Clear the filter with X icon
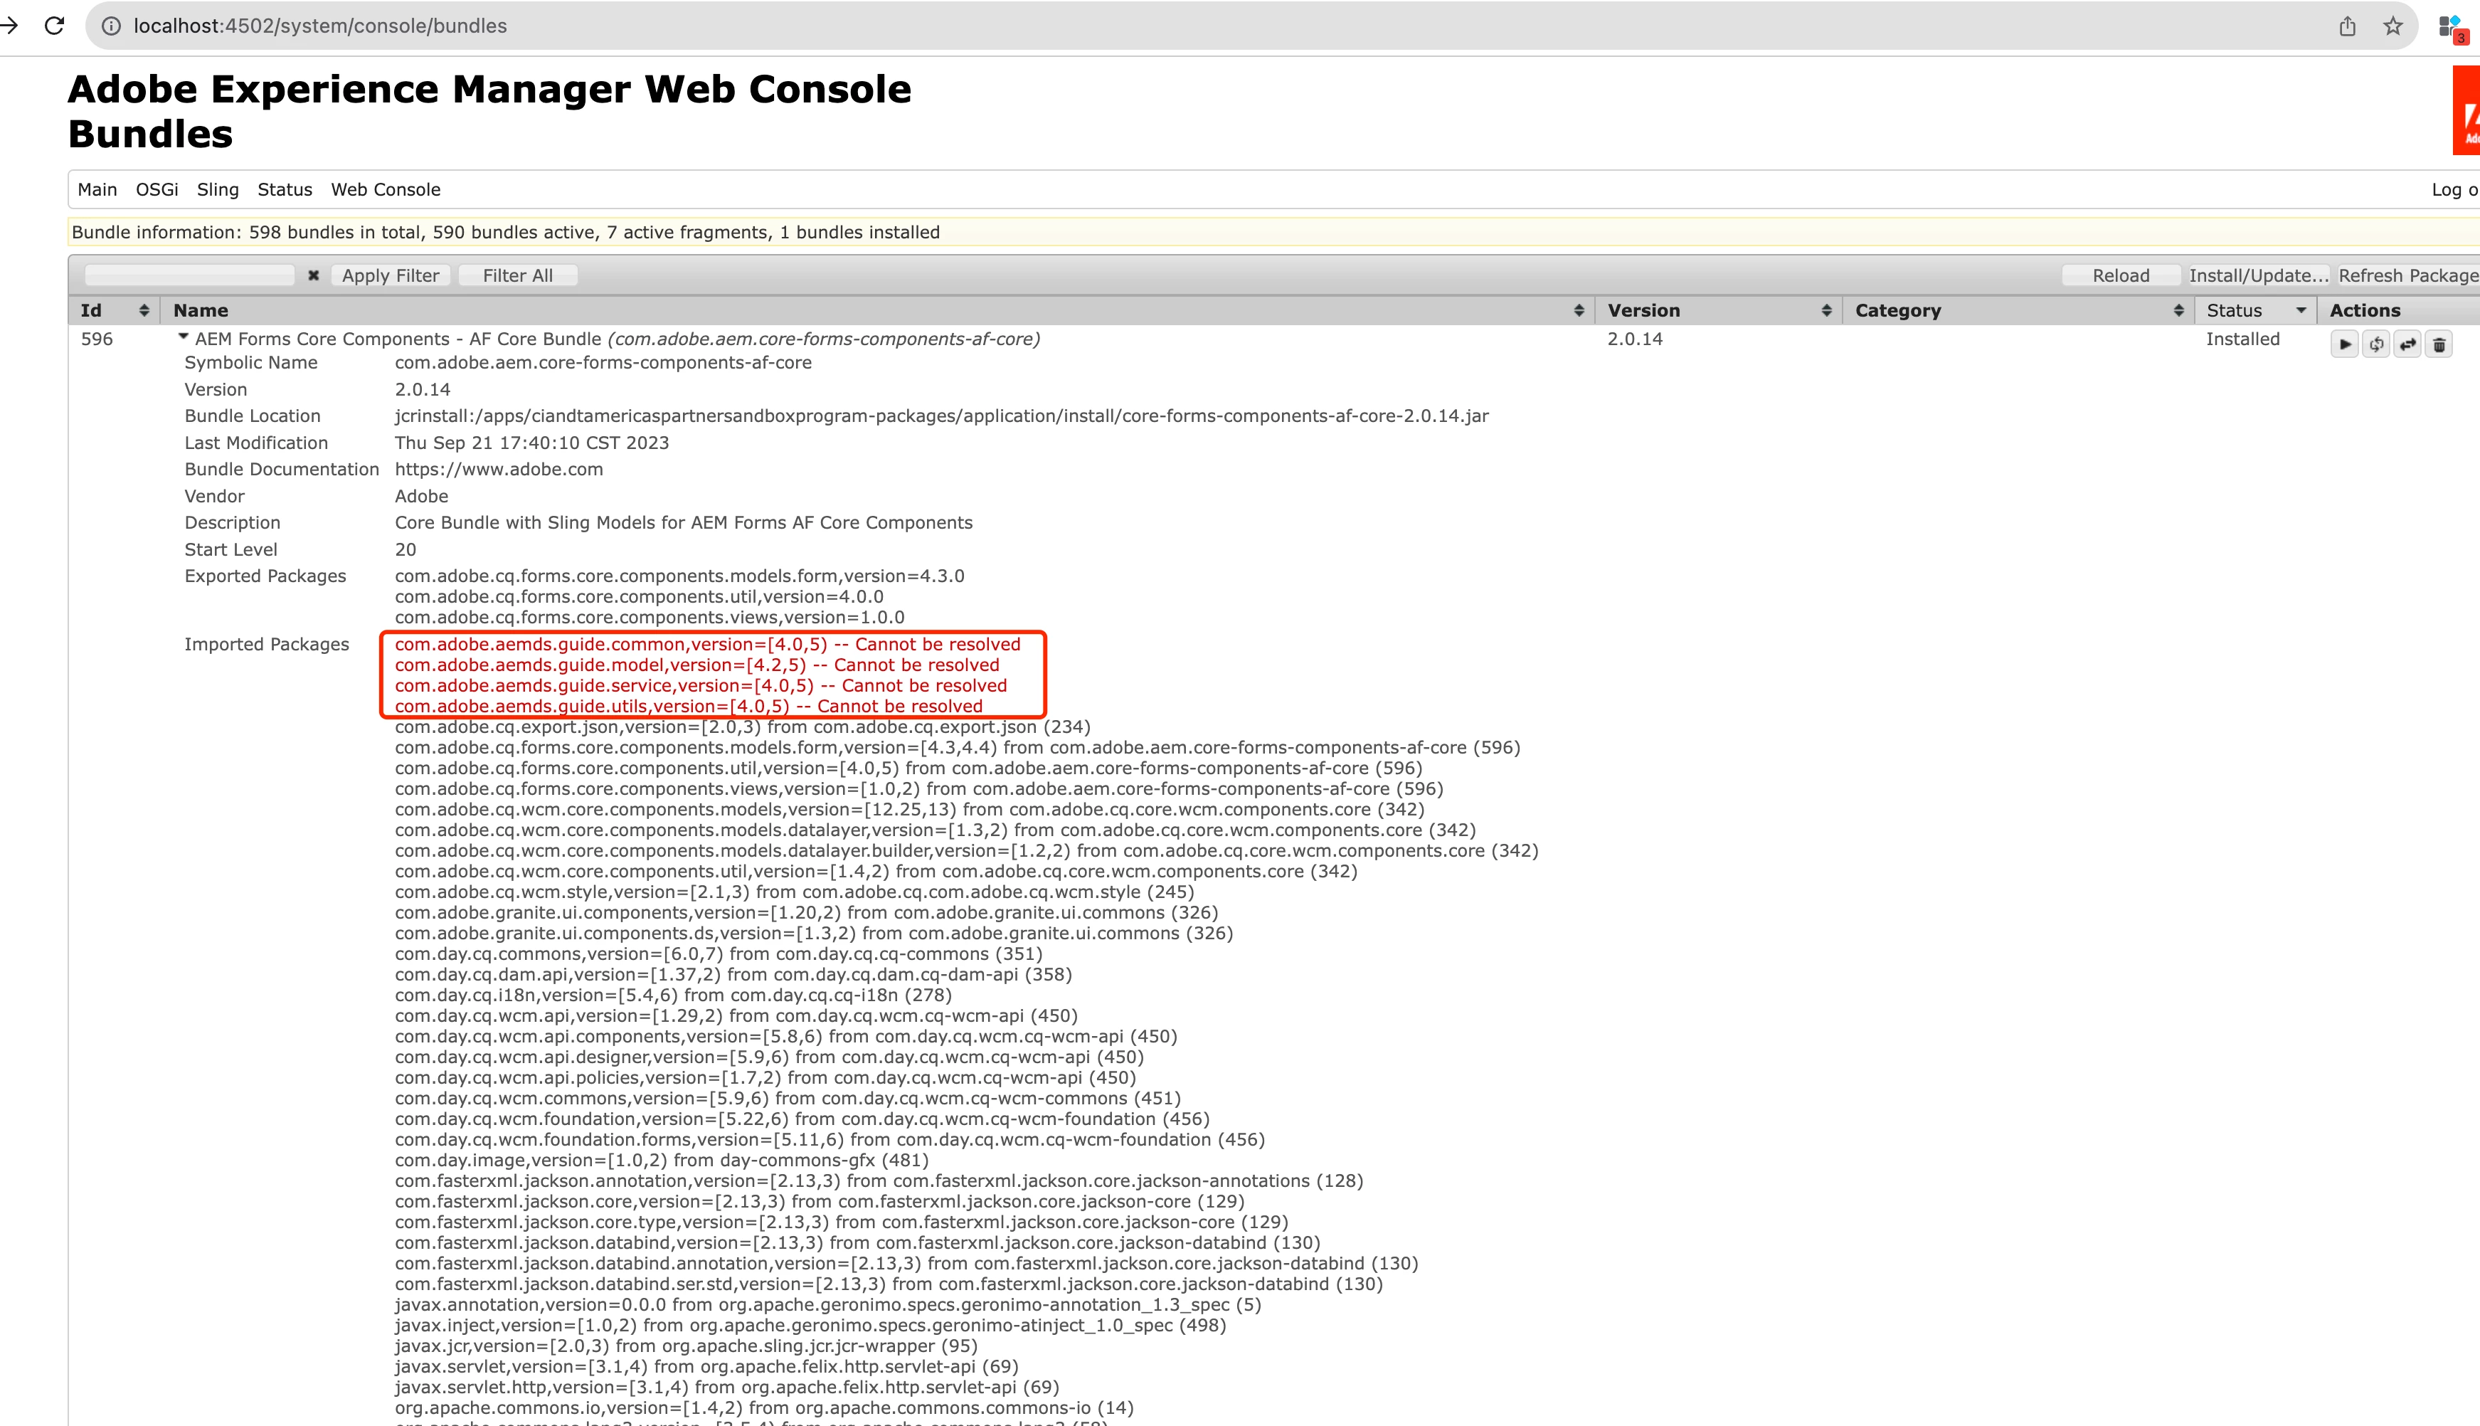 [313, 275]
